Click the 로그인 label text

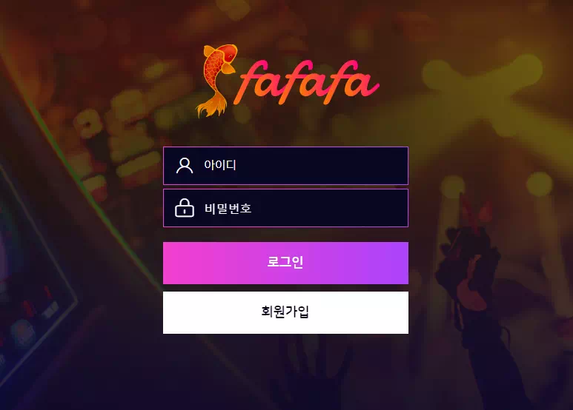(x=285, y=261)
